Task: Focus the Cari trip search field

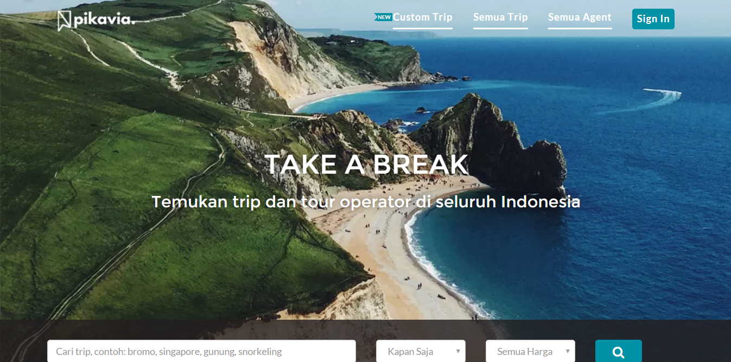Action: pos(201,351)
